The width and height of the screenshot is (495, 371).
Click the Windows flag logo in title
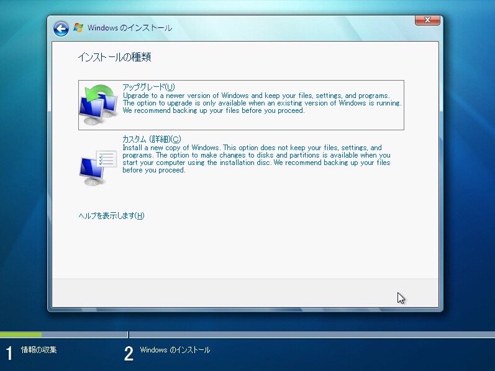click(x=78, y=28)
